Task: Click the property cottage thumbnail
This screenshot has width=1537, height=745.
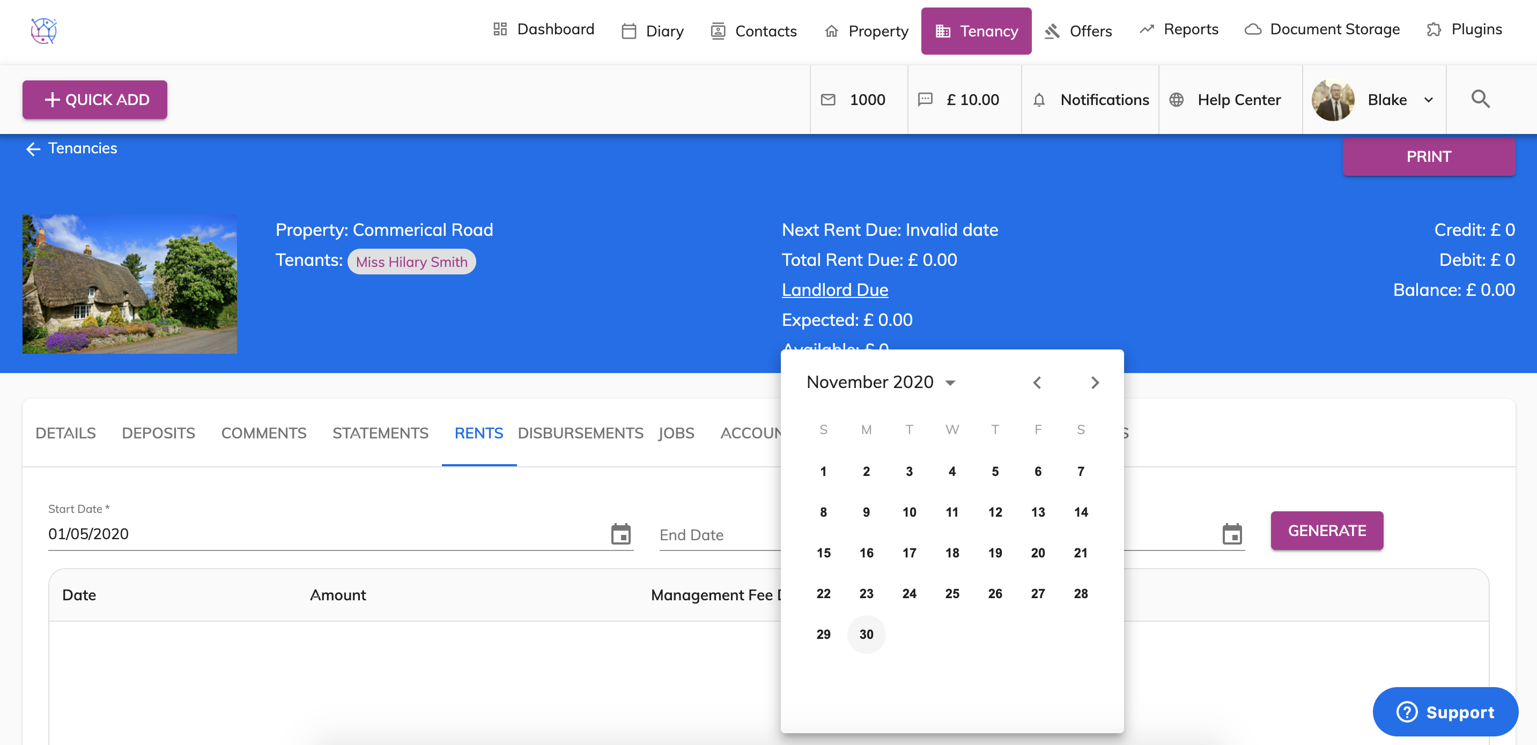Action: [129, 284]
